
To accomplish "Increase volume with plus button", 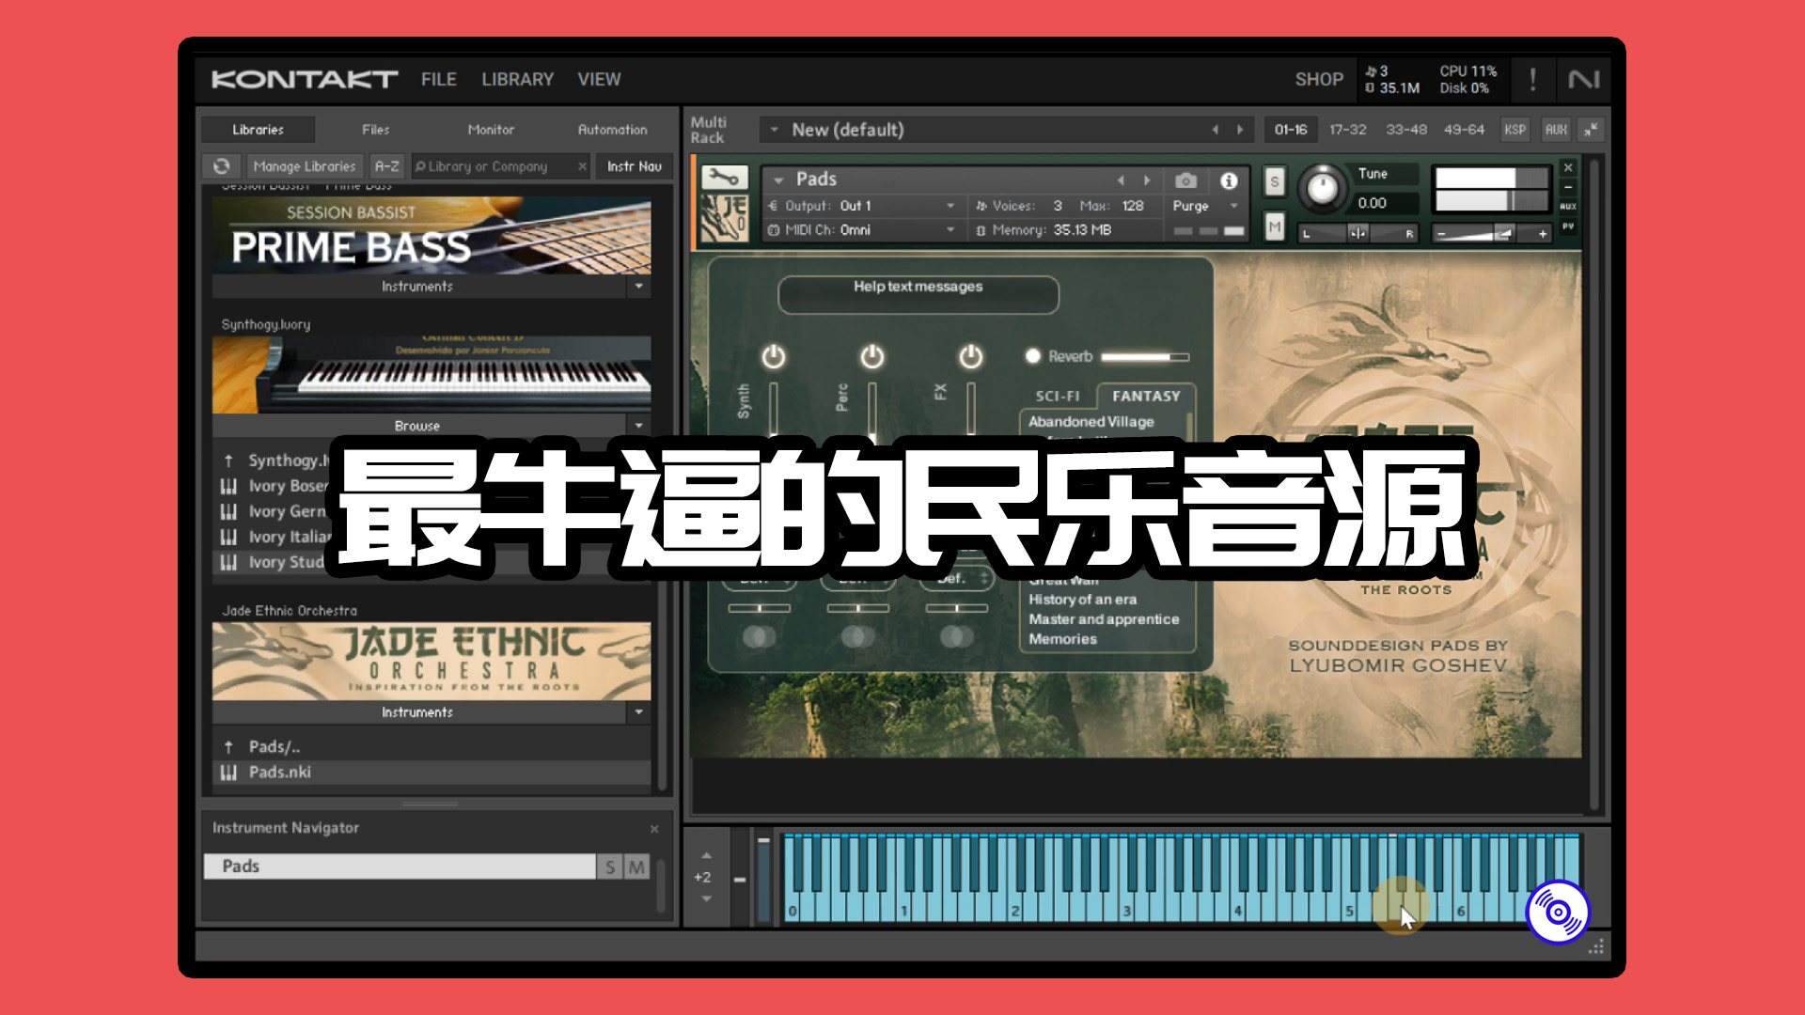I will click(1543, 234).
